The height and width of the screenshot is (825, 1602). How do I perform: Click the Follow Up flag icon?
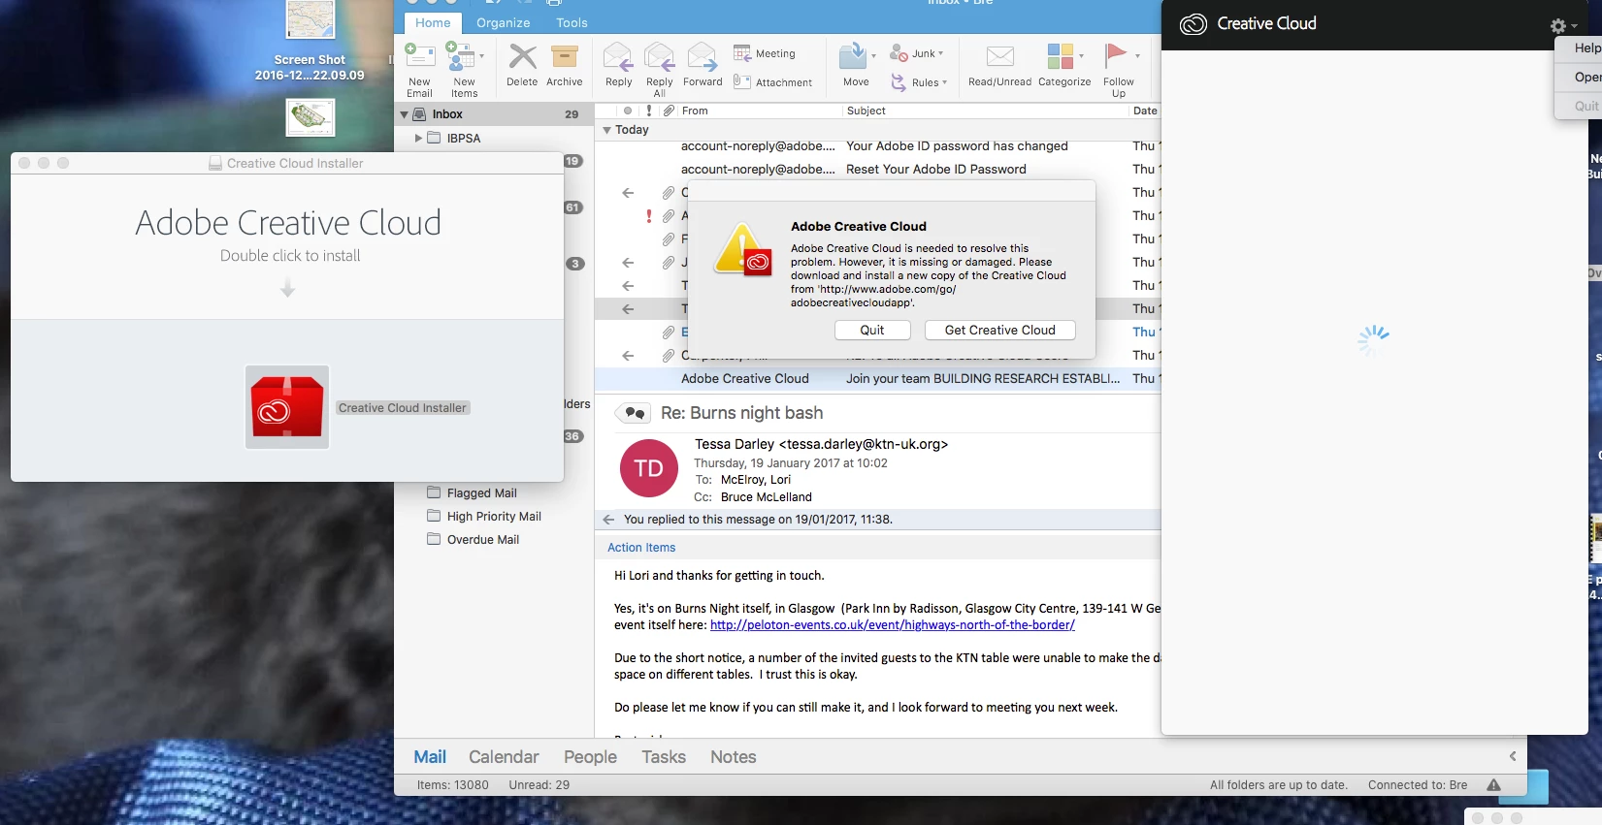pos(1116,56)
